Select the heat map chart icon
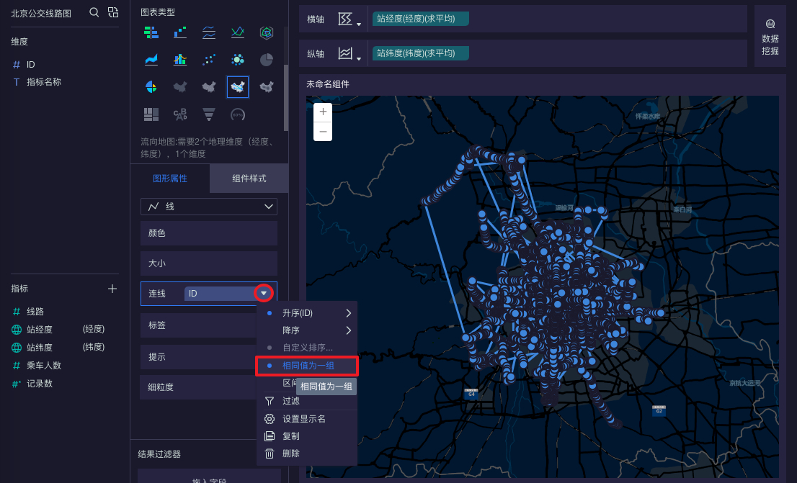This screenshot has height=483, width=797. [x=267, y=87]
